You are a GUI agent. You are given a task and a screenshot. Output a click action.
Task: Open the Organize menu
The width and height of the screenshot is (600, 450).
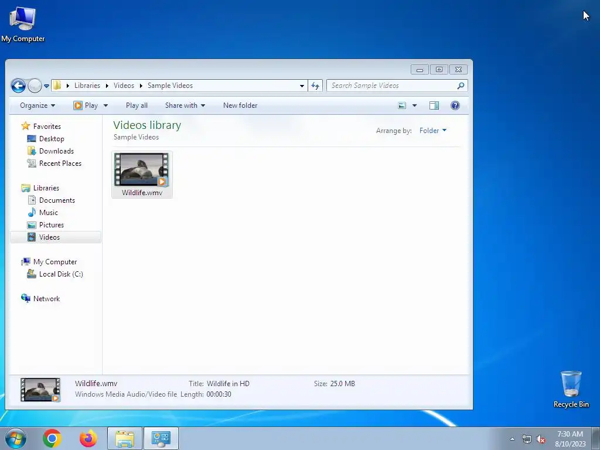pos(37,105)
